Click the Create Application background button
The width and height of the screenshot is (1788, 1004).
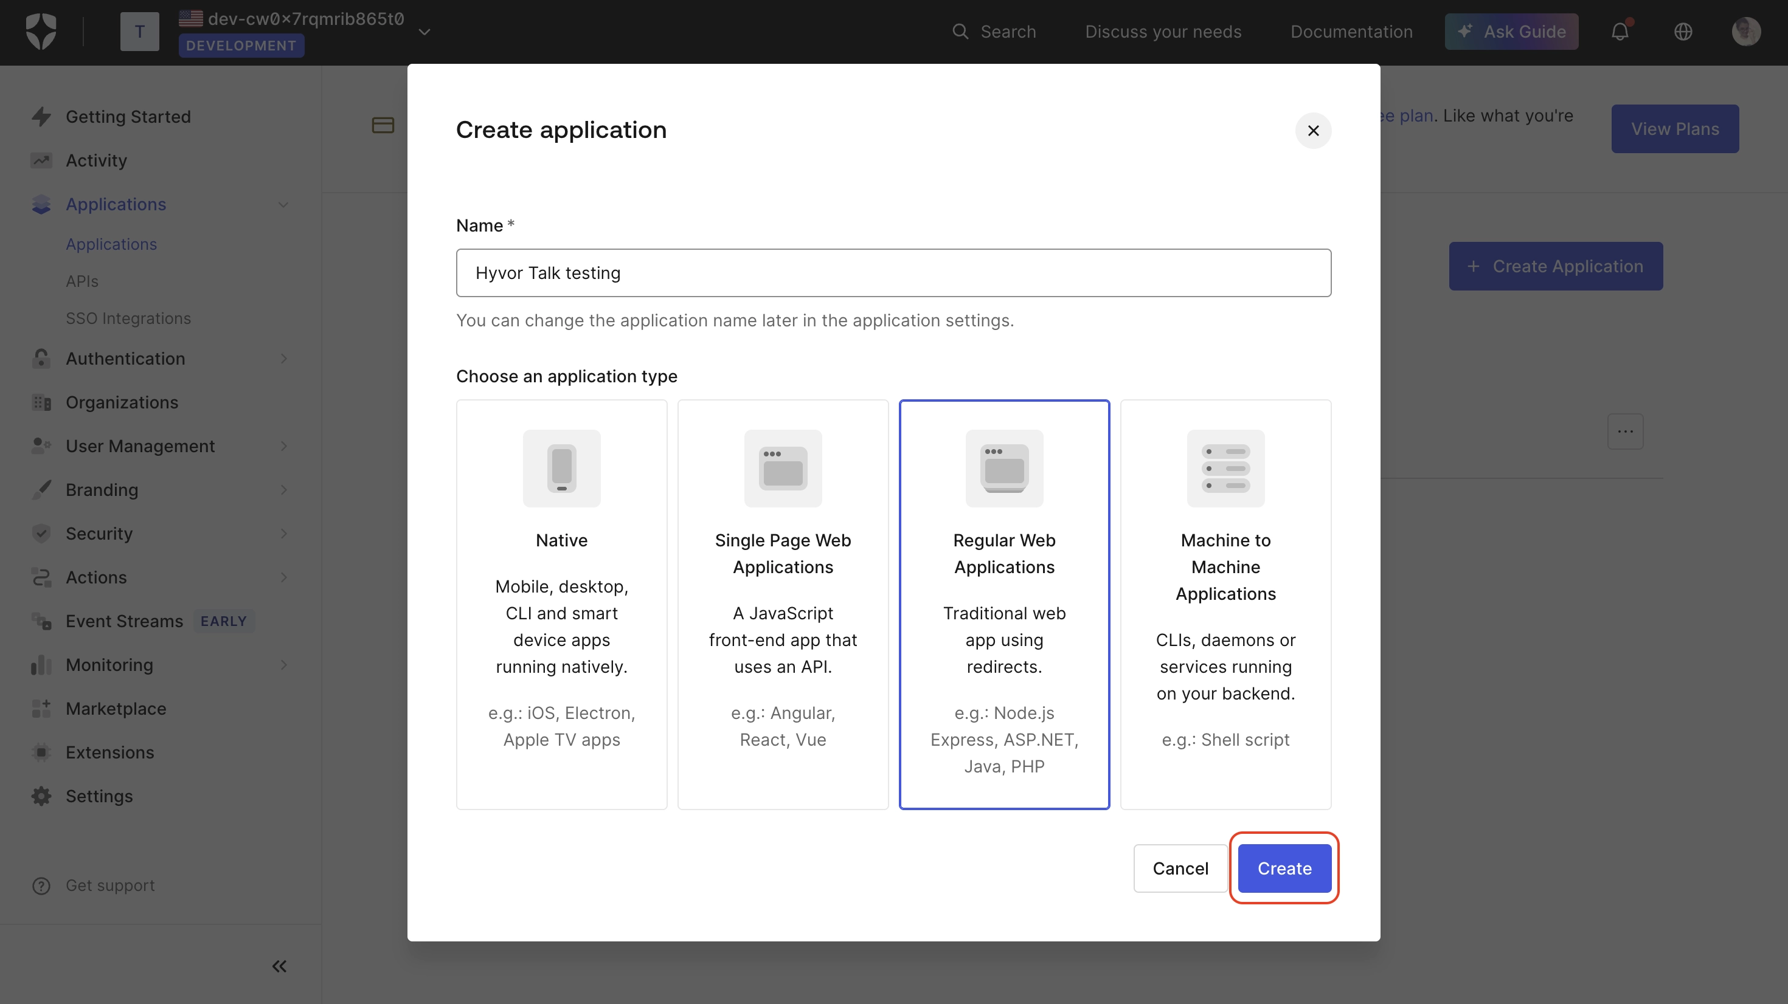[1556, 266]
